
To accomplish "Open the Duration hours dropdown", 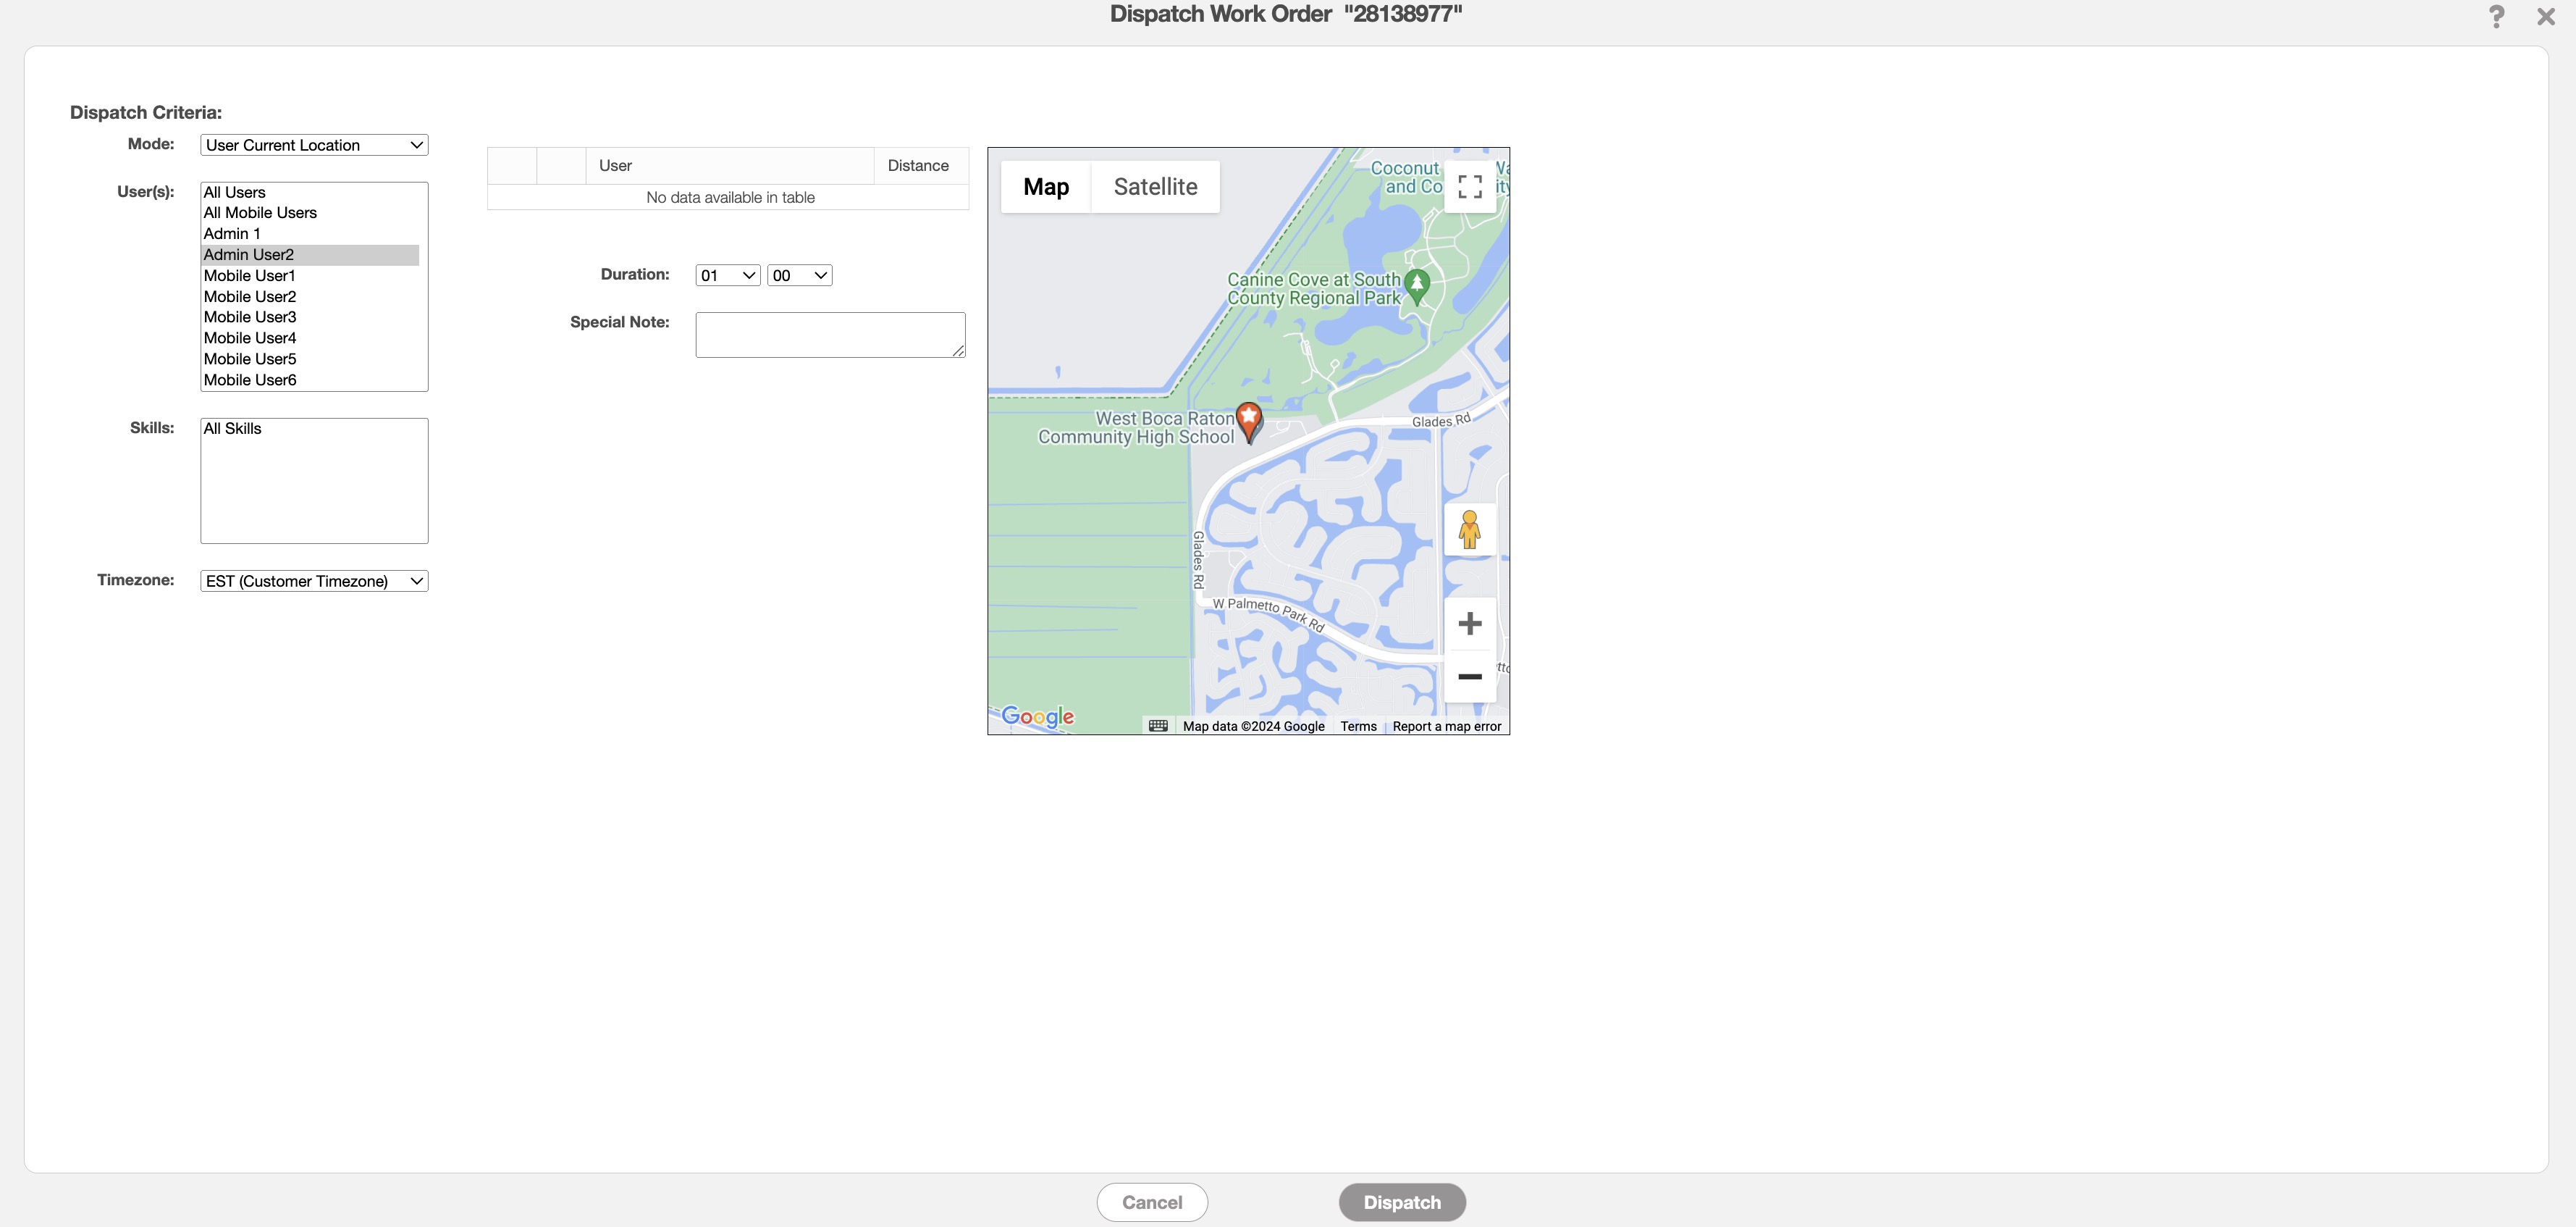I will pyautogui.click(x=727, y=275).
